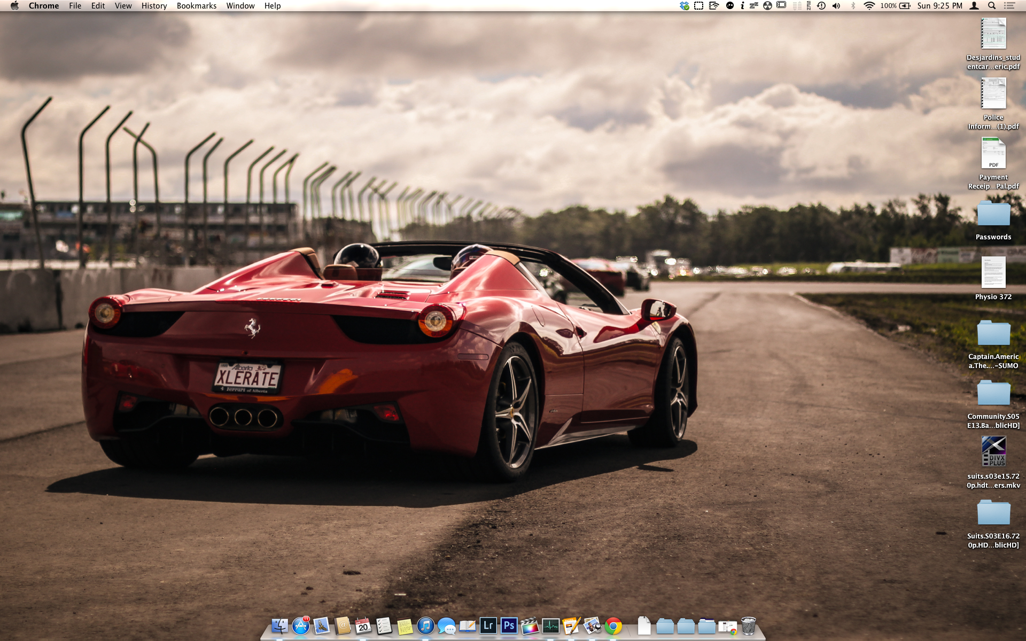Click the dashed selection menu bar icon
The height and width of the screenshot is (641, 1026).
pos(698,6)
